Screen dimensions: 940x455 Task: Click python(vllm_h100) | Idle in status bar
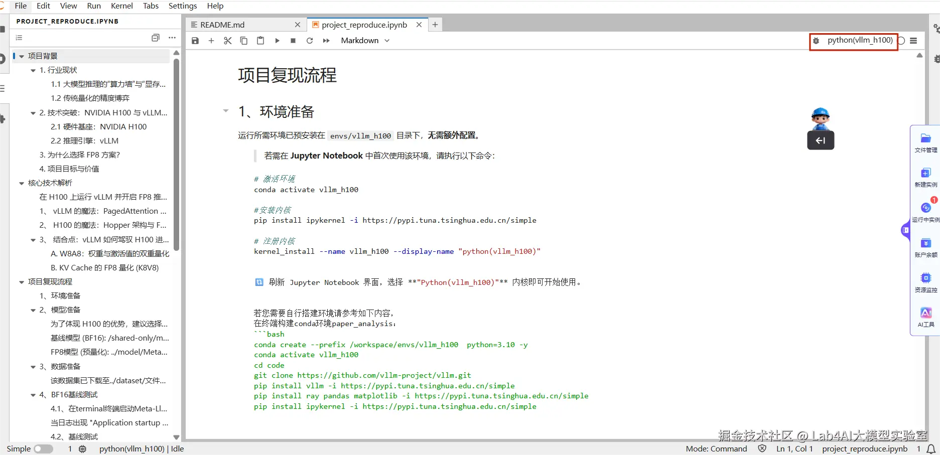pos(142,449)
